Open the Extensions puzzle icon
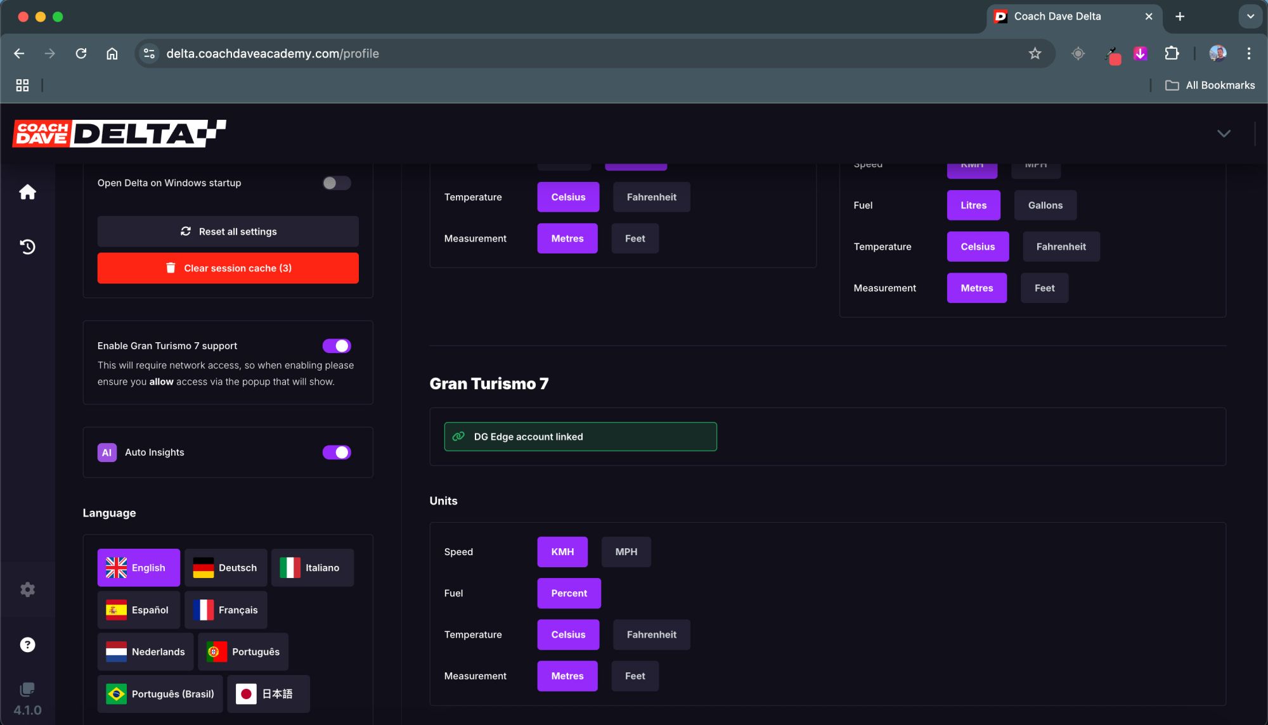1268x725 pixels. point(1172,53)
